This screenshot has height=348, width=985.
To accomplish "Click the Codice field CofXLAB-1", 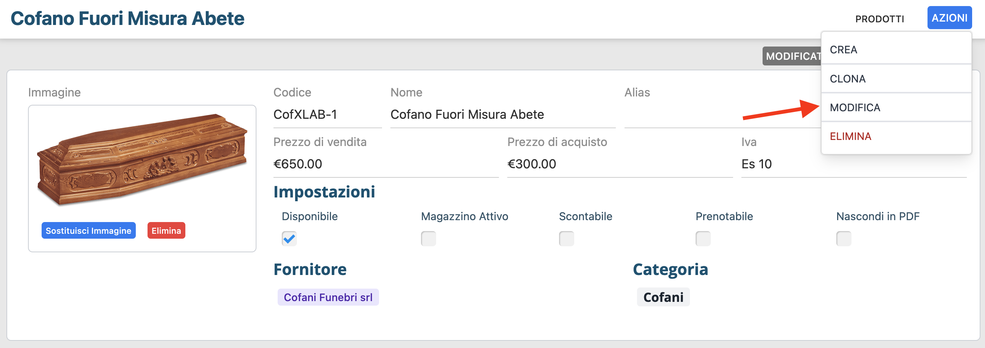I will pyautogui.click(x=327, y=114).
